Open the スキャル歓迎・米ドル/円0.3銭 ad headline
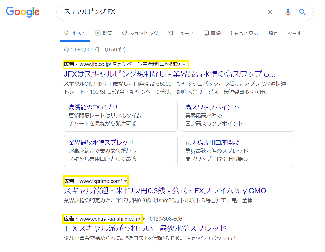Screen dimensions: 325x252 [165, 191]
